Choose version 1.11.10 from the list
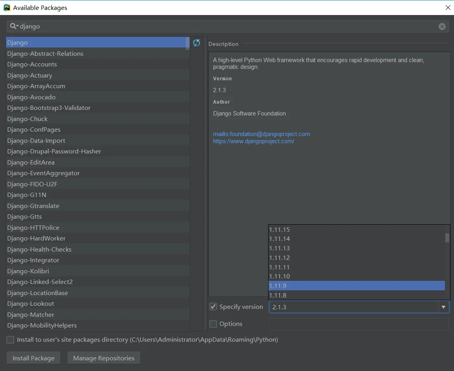 click(x=356, y=276)
